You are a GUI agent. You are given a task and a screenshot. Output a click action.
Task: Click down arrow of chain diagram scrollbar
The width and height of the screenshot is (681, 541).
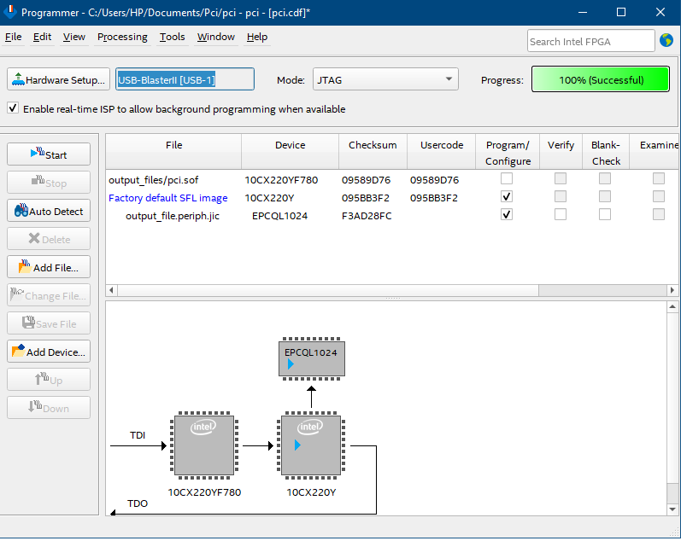[672, 509]
